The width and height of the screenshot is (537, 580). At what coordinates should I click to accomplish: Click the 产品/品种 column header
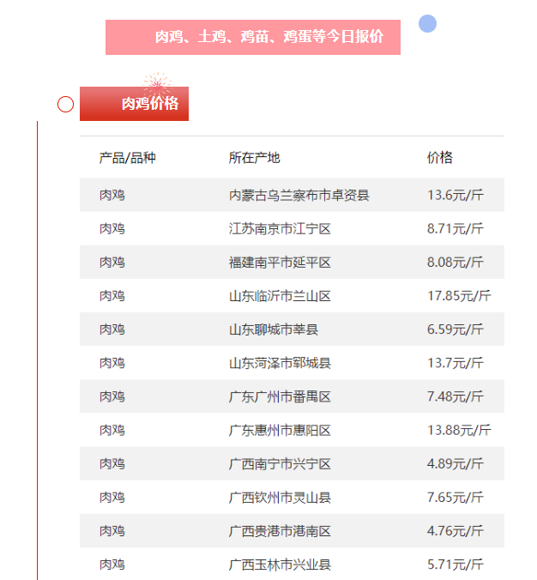pyautogui.click(x=127, y=158)
